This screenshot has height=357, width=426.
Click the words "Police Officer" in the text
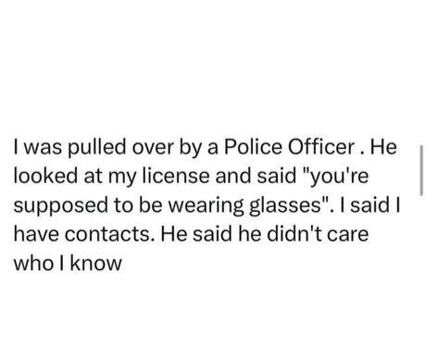click(x=289, y=147)
